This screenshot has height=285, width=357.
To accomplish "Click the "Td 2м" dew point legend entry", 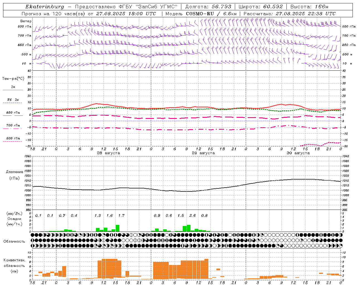I will (13, 100).
